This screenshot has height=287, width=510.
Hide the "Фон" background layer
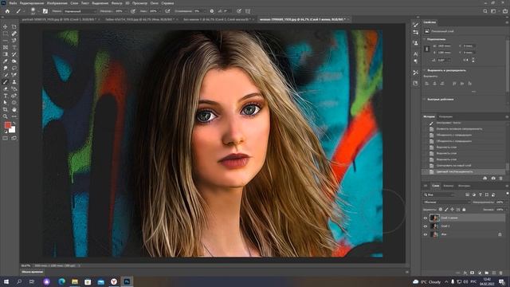coord(426,234)
